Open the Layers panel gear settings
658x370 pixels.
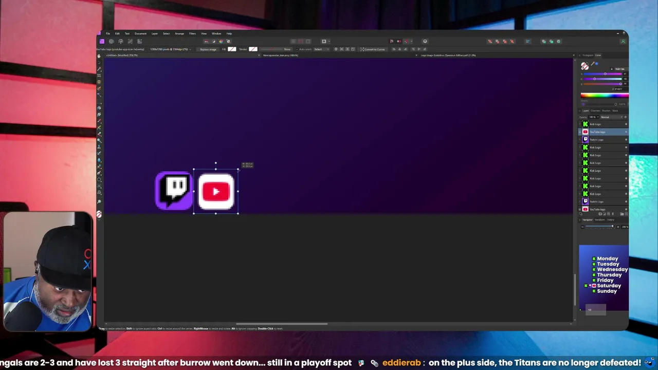[x=625, y=117]
